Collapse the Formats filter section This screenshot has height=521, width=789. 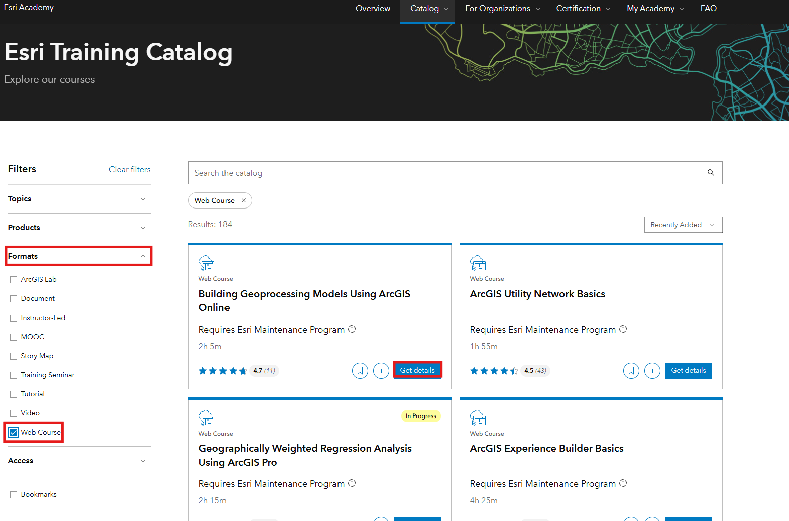point(79,256)
